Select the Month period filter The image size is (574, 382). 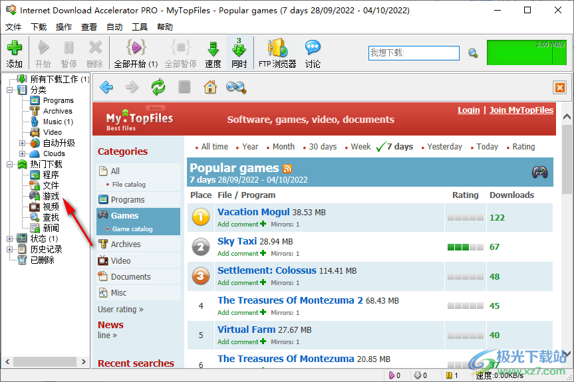[283, 147]
